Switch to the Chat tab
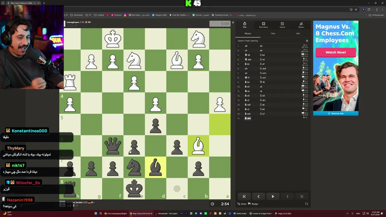 click(x=273, y=33)
